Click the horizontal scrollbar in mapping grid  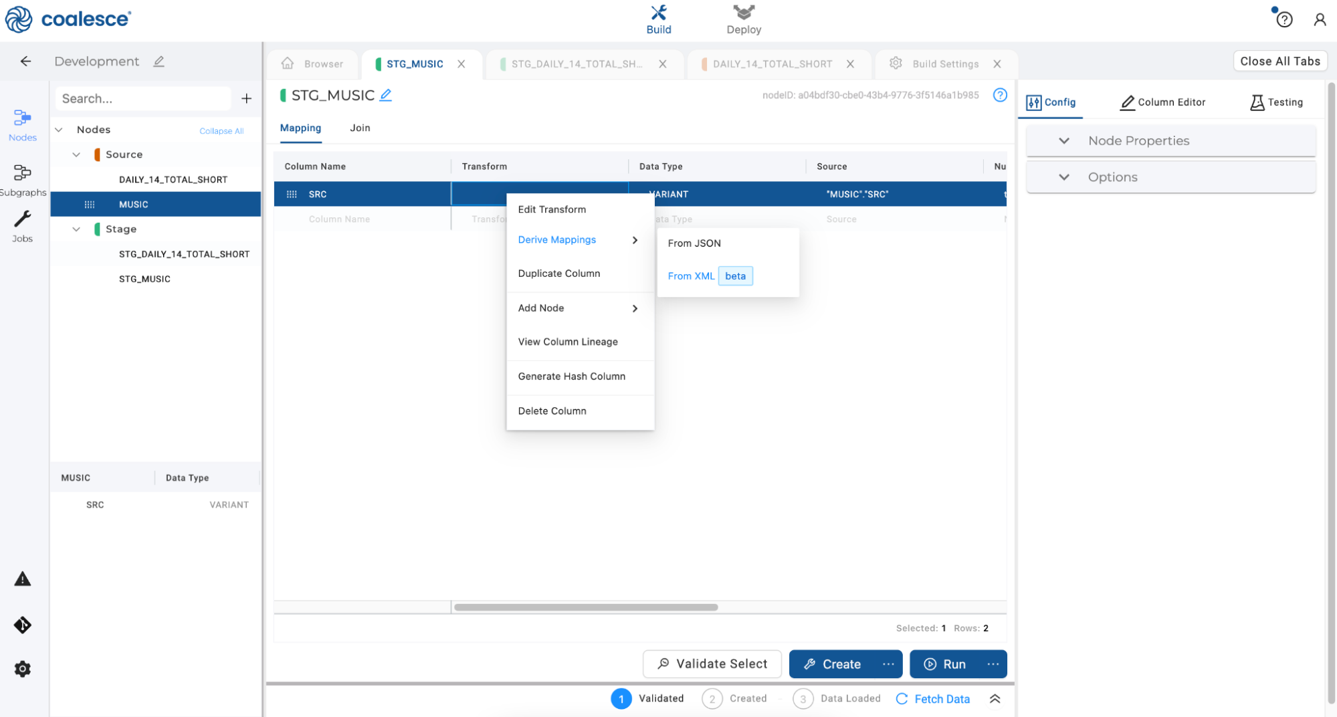coord(586,607)
